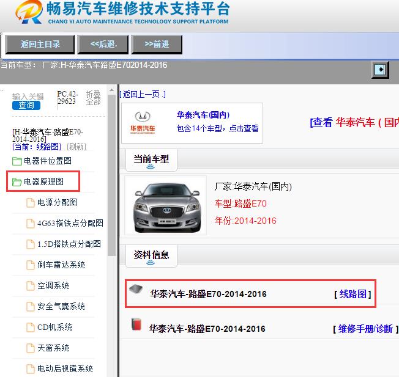Click the 查看 华泰汽车 link at right
The image size is (399, 377).
pyautogui.click(x=354, y=122)
